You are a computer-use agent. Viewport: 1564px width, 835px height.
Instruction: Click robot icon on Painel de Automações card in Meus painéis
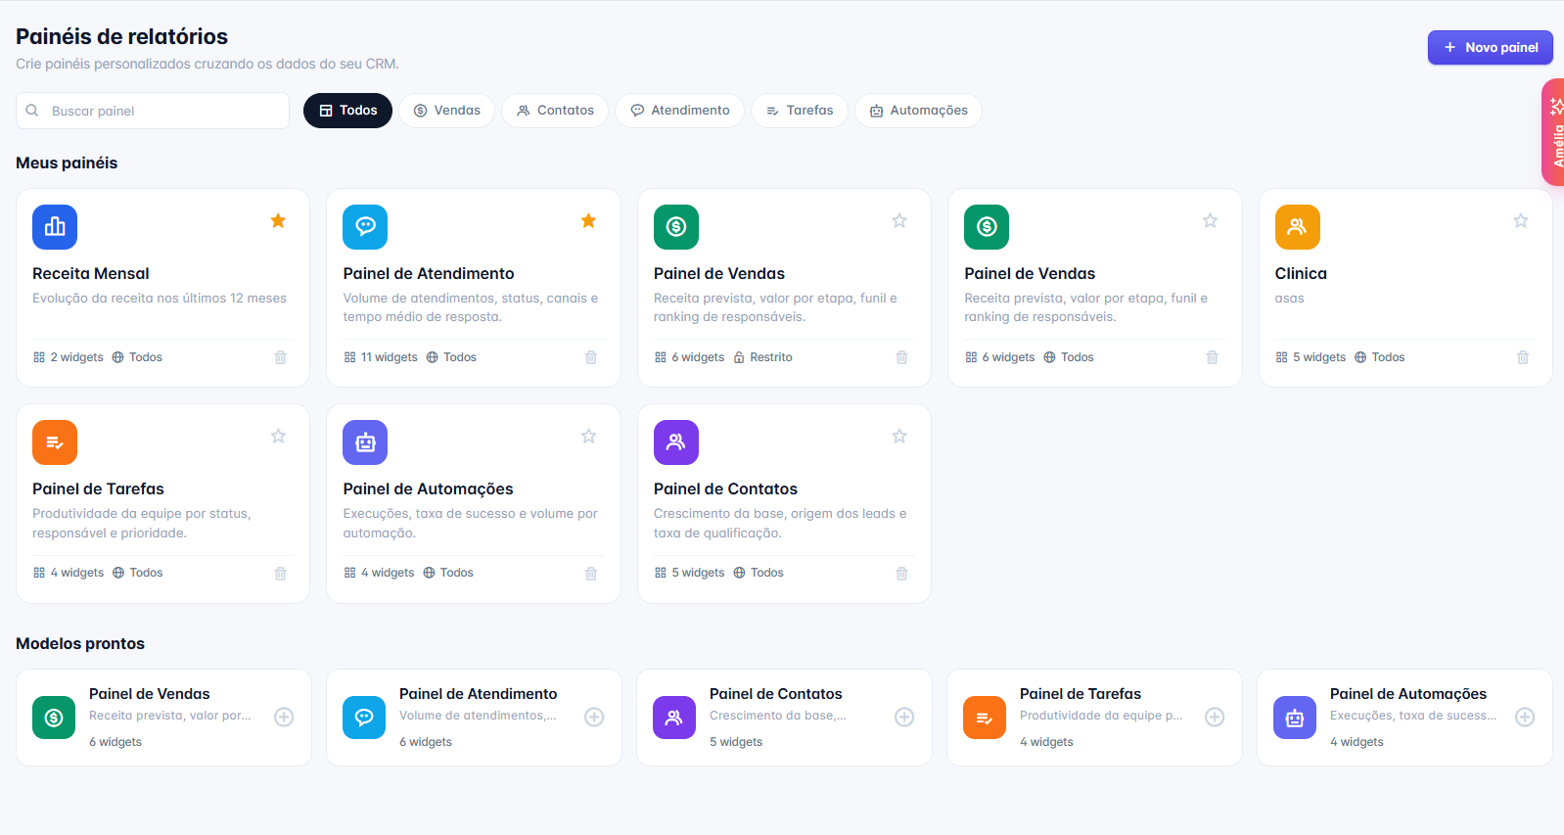tap(365, 442)
